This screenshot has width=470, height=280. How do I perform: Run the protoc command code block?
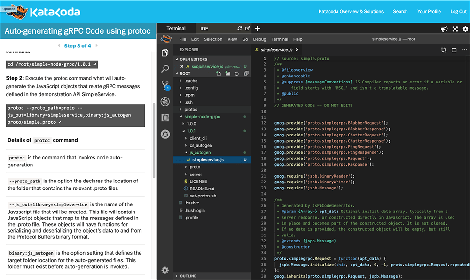[x=75, y=115]
